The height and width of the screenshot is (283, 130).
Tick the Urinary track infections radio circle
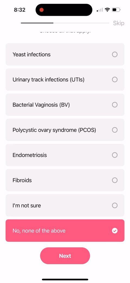[x=115, y=79]
